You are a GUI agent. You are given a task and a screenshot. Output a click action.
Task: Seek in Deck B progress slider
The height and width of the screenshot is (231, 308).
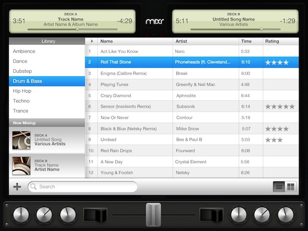235,29
